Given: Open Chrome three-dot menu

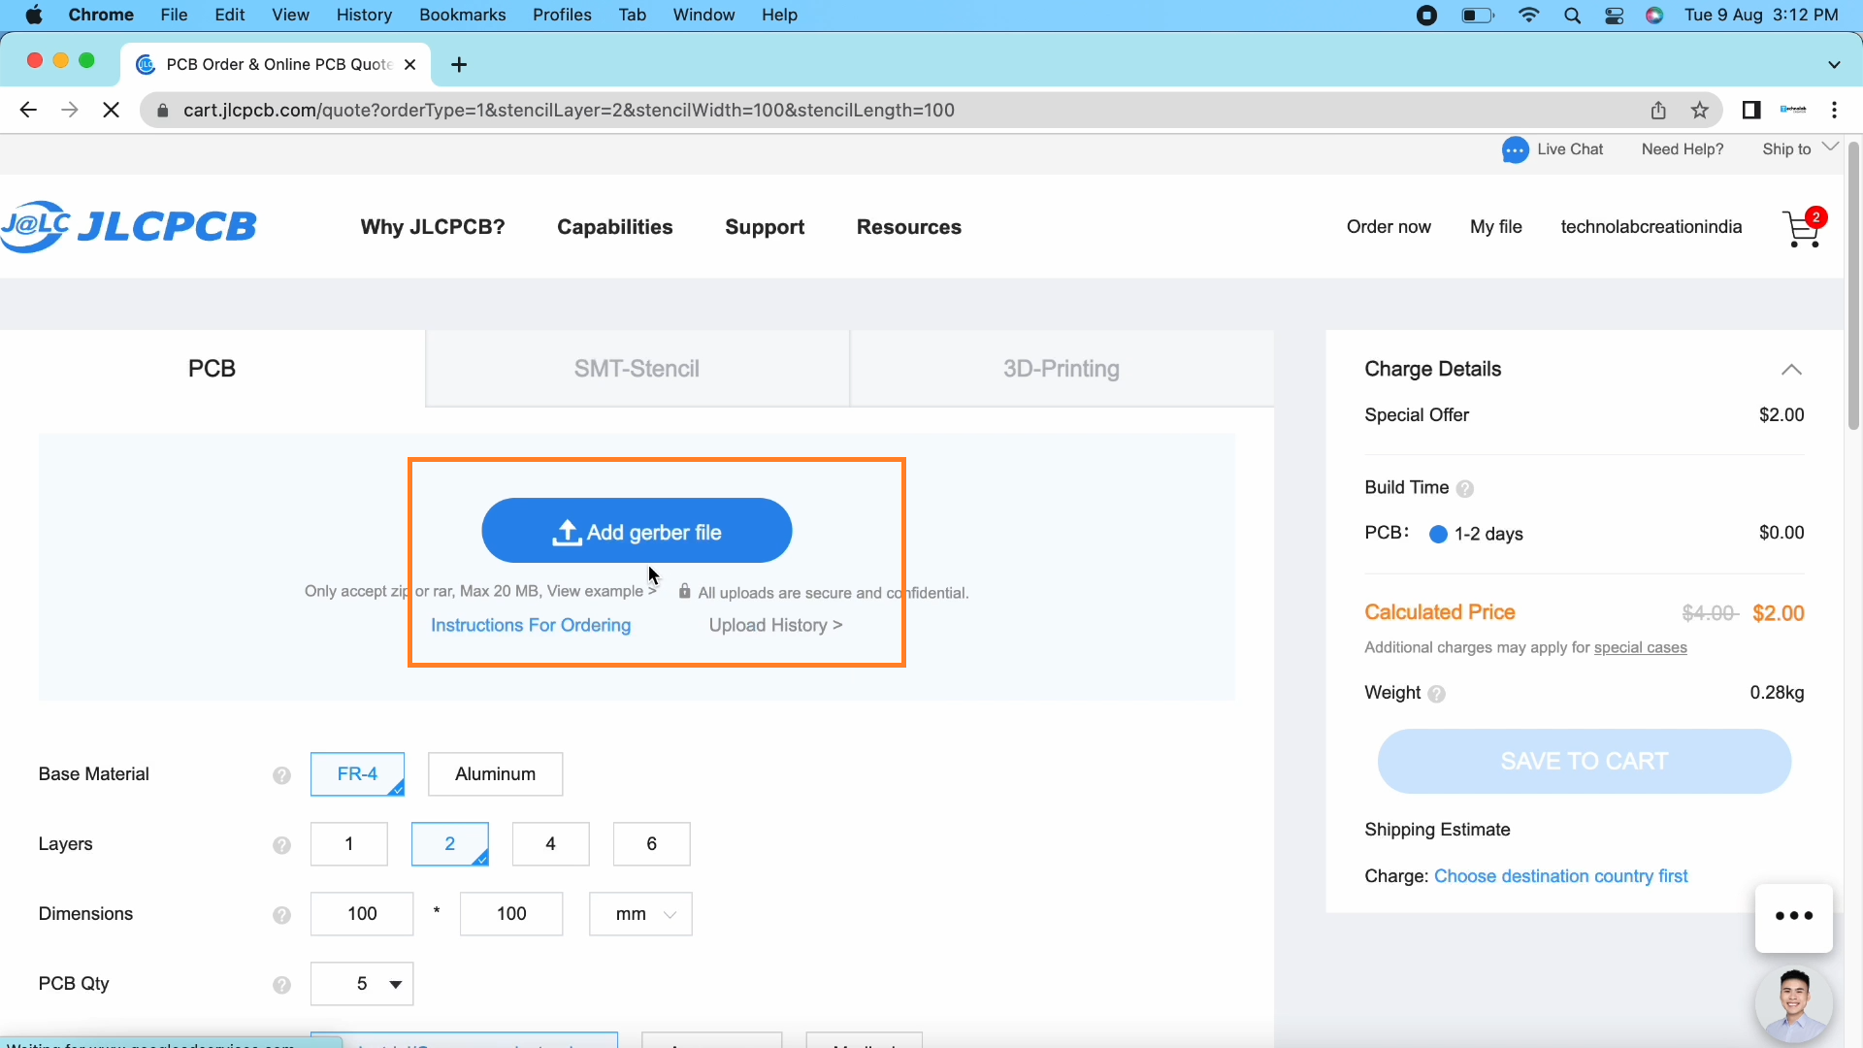Looking at the screenshot, I should point(1834,111).
